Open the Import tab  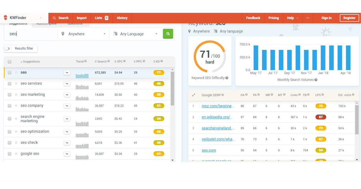(x=82, y=18)
